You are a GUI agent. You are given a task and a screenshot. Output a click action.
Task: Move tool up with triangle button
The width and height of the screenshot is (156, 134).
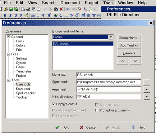123,61
